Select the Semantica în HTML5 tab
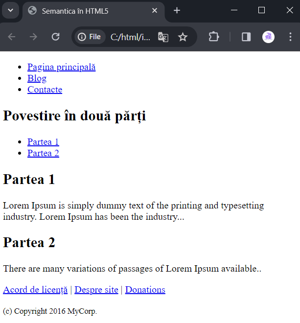 (94, 12)
